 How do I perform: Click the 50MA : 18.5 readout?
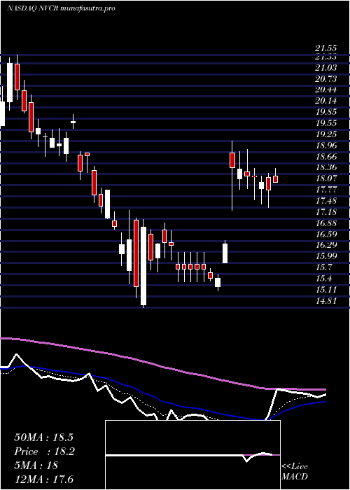[43, 437]
